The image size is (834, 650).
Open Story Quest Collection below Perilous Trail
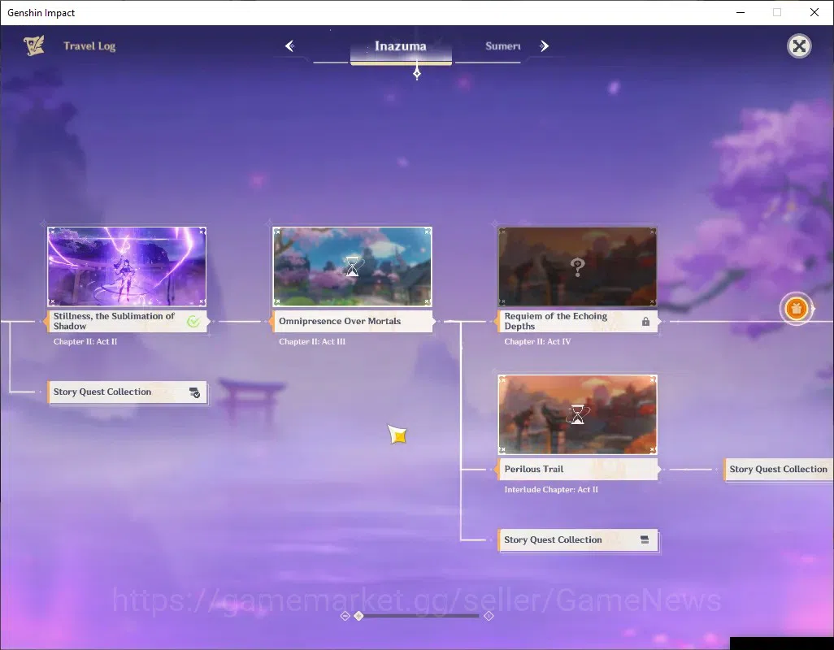[x=578, y=540]
